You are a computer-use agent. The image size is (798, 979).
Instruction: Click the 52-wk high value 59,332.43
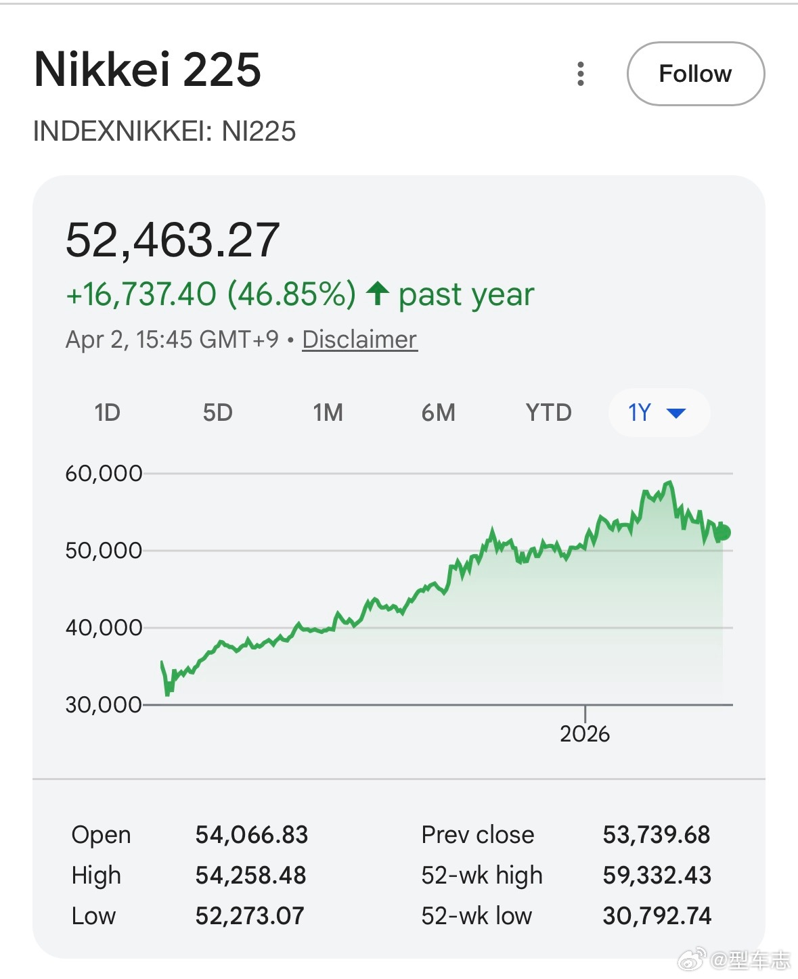point(657,875)
